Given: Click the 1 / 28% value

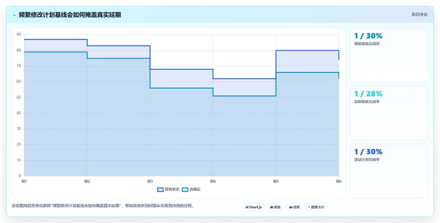Looking at the screenshot, I should coord(368,94).
